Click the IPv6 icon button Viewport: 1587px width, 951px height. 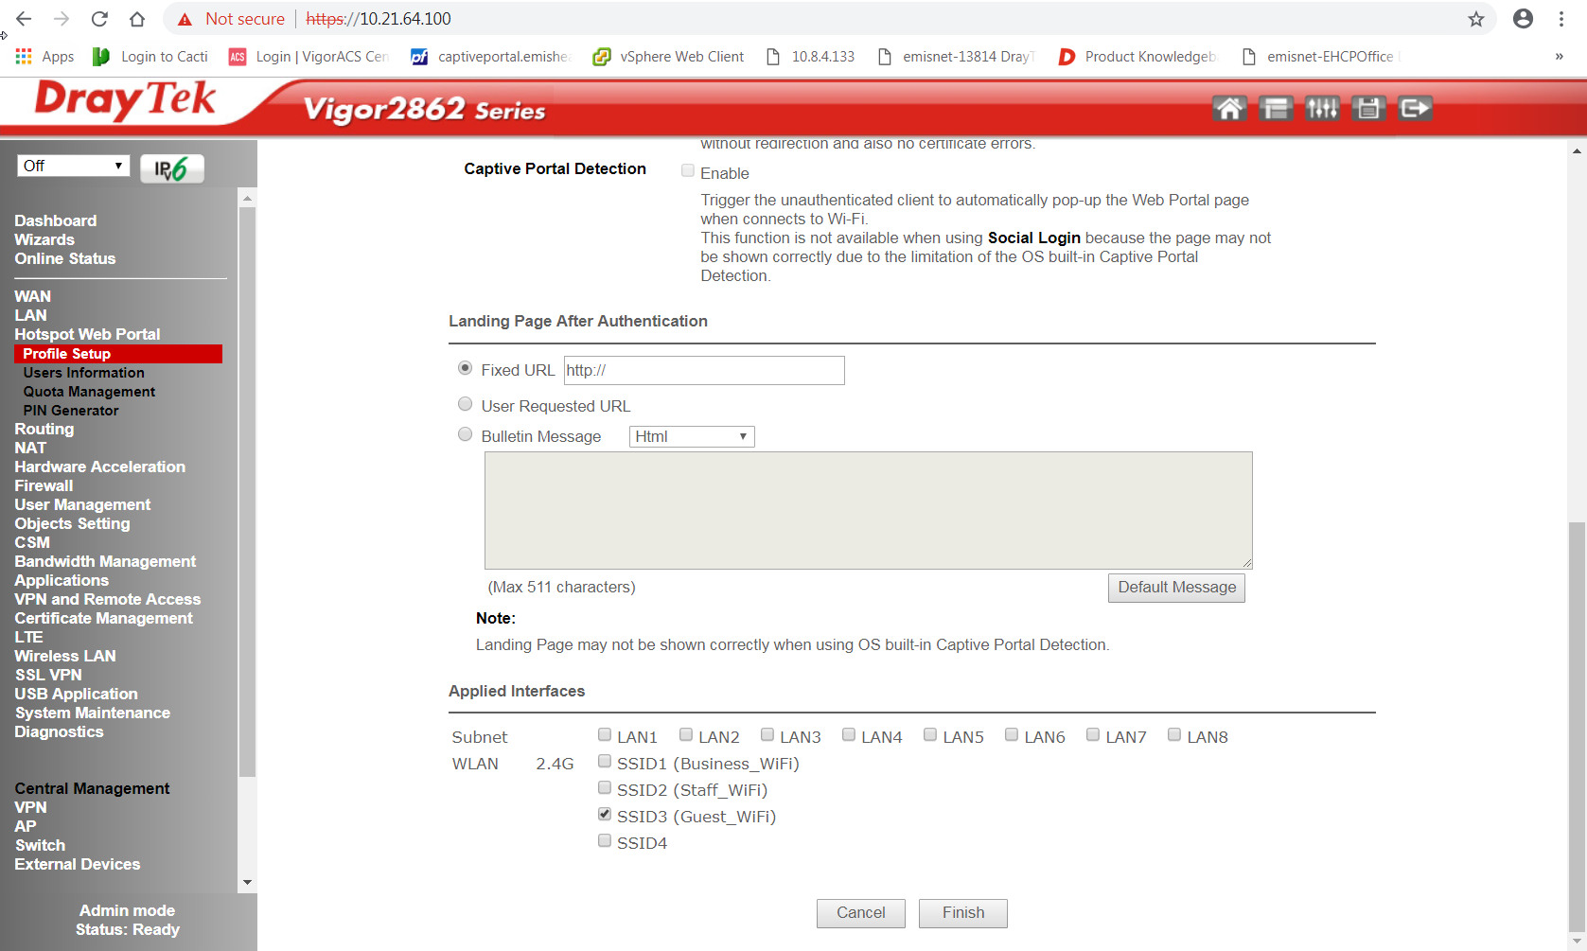point(171,168)
